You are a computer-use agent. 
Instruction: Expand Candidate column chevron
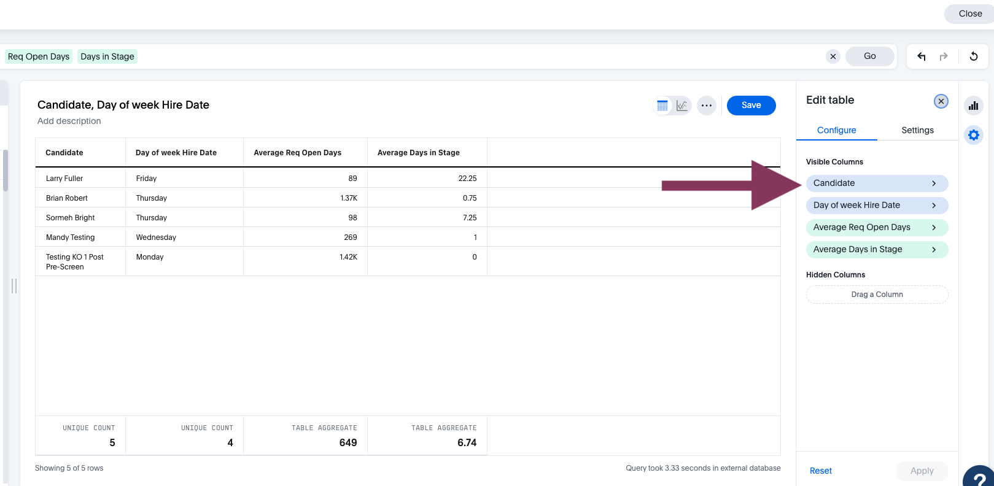click(x=934, y=183)
